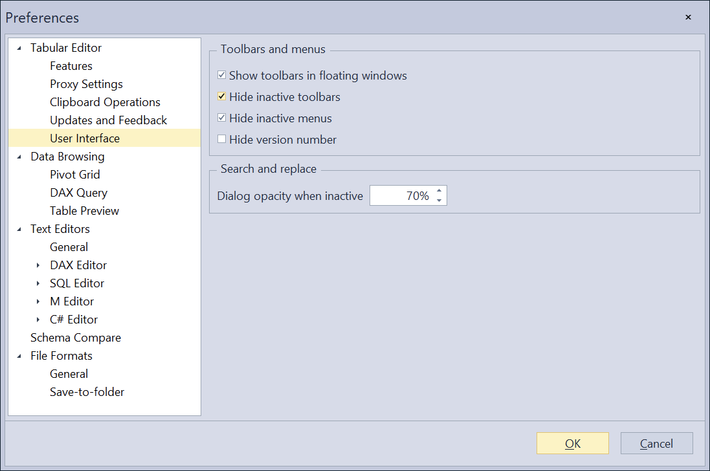The height and width of the screenshot is (471, 710).
Task: Increase dialog opacity using the up arrow
Action: point(439,192)
